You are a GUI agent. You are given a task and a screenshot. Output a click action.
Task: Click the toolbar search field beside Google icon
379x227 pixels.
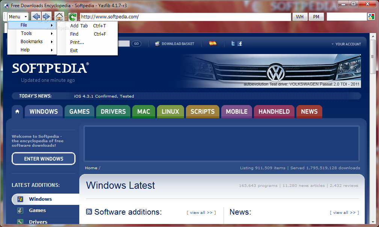[347, 17]
